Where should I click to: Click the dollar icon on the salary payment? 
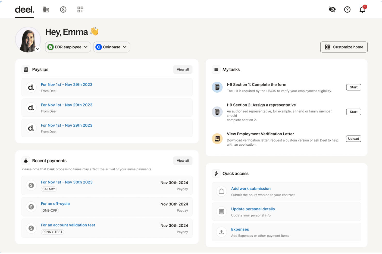coord(31,185)
